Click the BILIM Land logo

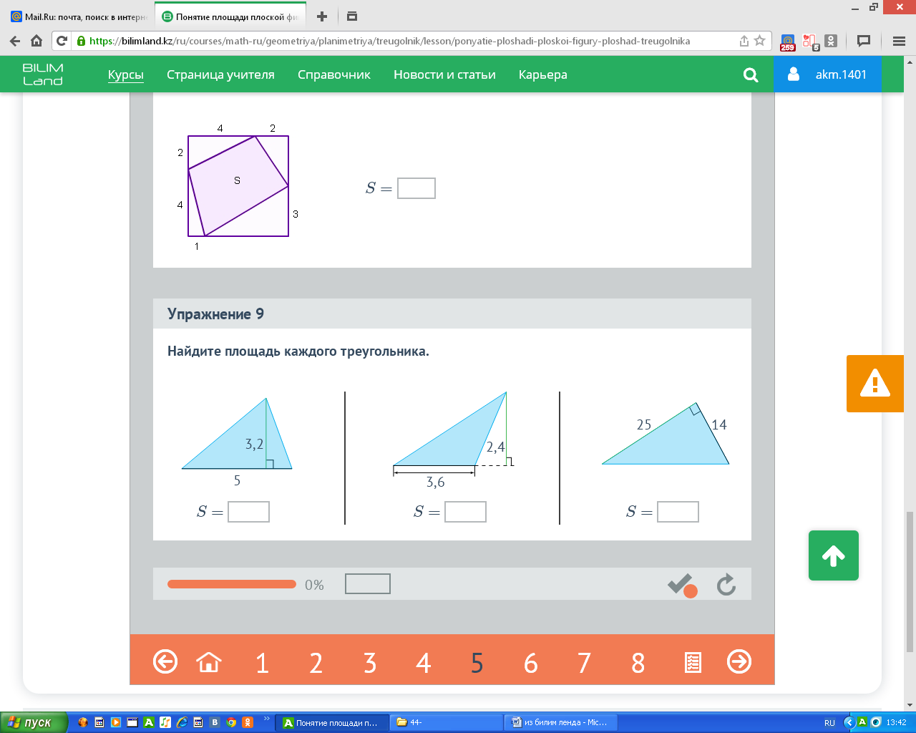[x=43, y=74]
